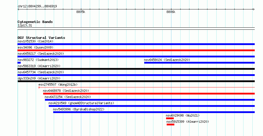Open the nsv5493996 (ByrskaBishop2022) label
263x136 pixels.
click(79, 109)
